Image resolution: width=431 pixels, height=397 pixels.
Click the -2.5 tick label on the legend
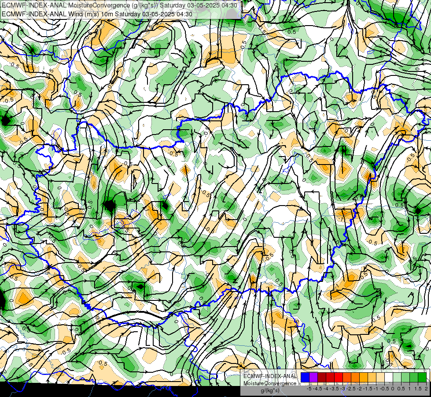(351, 389)
